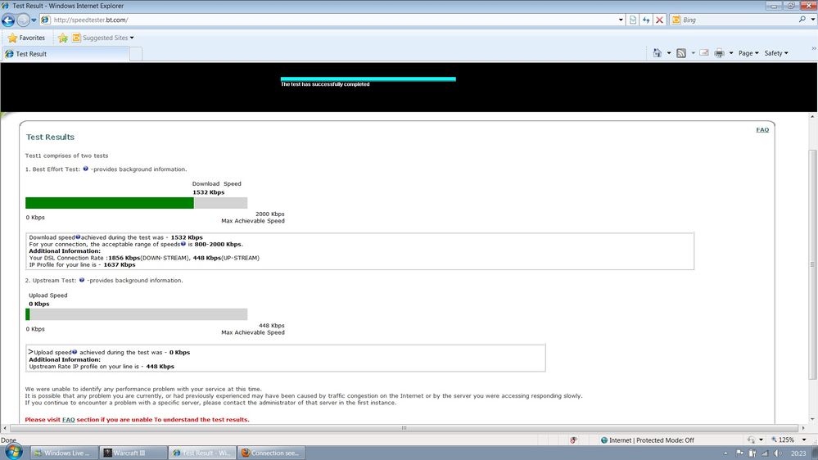The height and width of the screenshot is (460, 818).
Task: Click the vertical scrollbar down arrow
Action: 813,419
